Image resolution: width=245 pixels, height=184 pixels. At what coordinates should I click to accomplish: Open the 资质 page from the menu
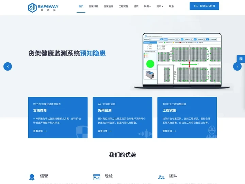tap(136, 6)
